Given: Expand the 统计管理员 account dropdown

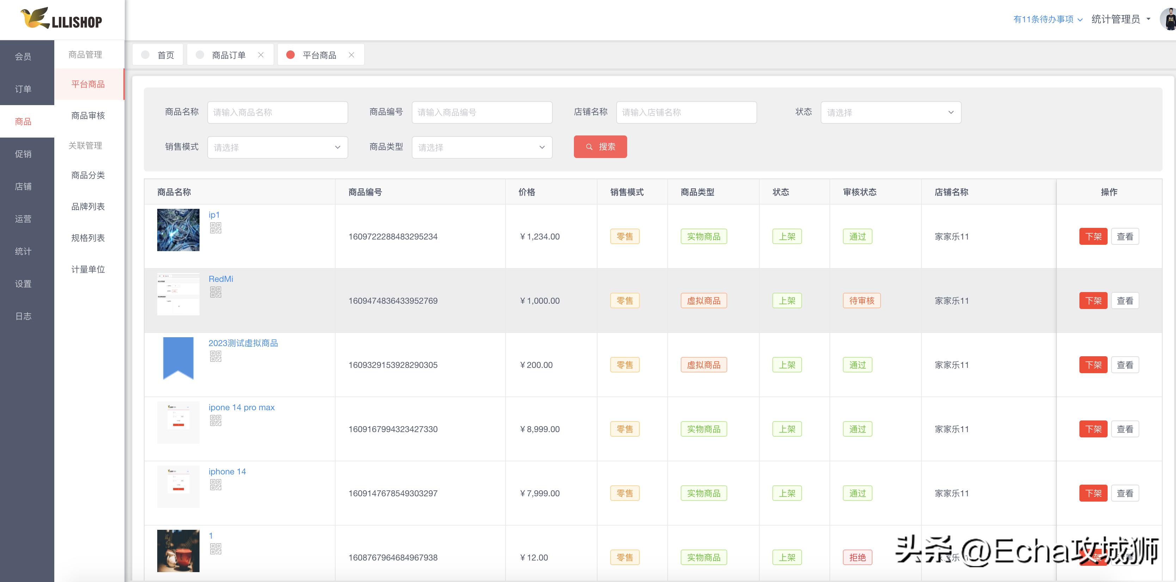Looking at the screenshot, I should click(1119, 19).
